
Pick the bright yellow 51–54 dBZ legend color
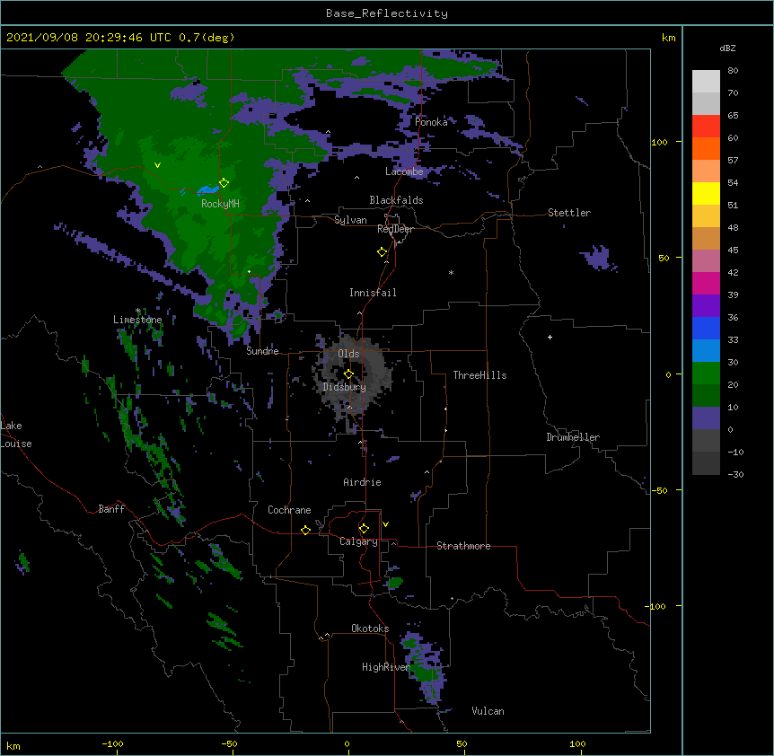point(706,193)
